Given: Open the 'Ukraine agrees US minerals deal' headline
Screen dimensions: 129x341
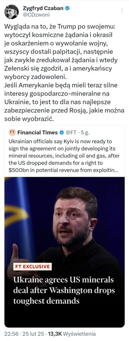Looking at the screenshot, I should click(64, 290).
